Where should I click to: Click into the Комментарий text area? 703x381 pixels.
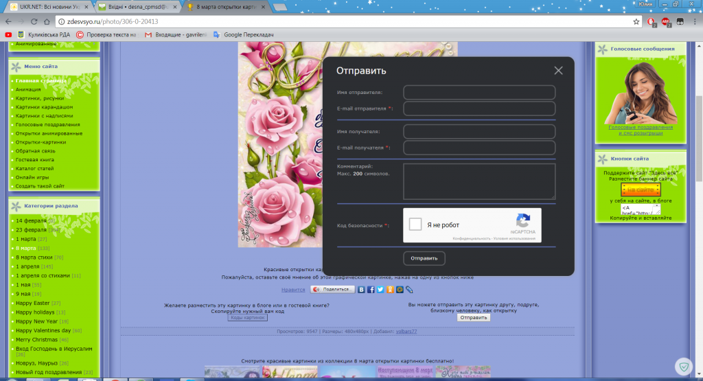coord(479,181)
